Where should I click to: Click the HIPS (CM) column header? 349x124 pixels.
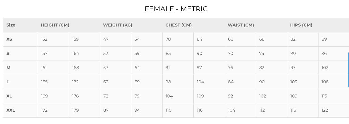(301, 25)
